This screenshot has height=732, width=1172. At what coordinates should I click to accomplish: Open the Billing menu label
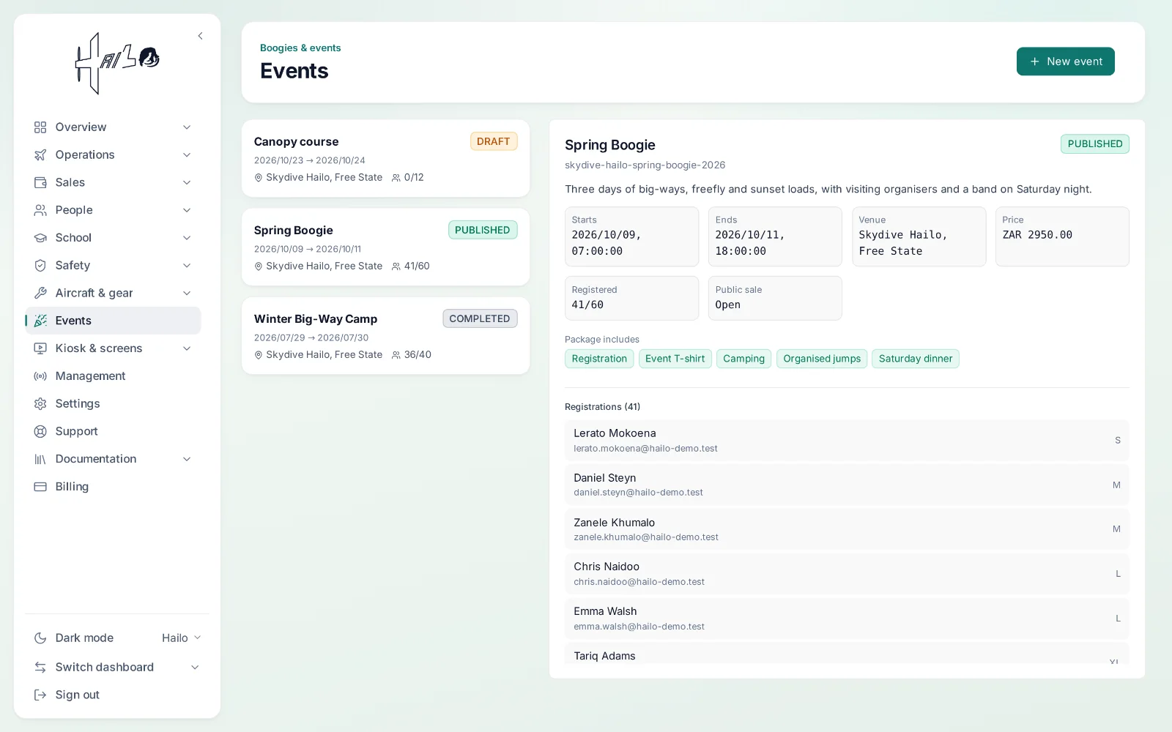(x=72, y=487)
